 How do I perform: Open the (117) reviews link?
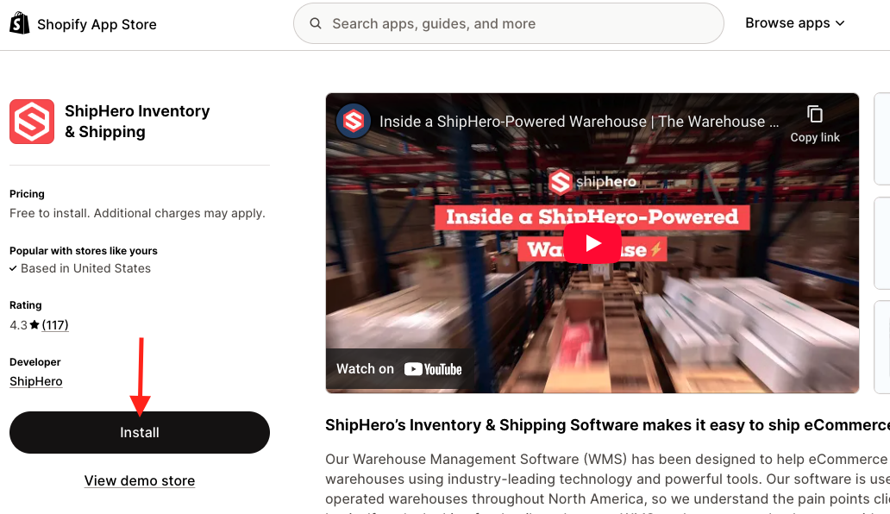tap(55, 325)
